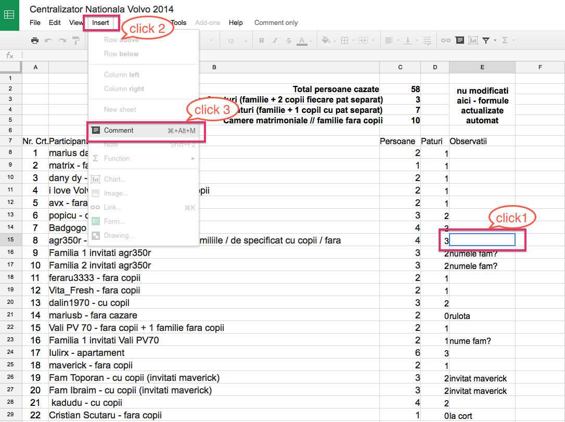Open the Add-ons menu
565x422 pixels.
(208, 23)
